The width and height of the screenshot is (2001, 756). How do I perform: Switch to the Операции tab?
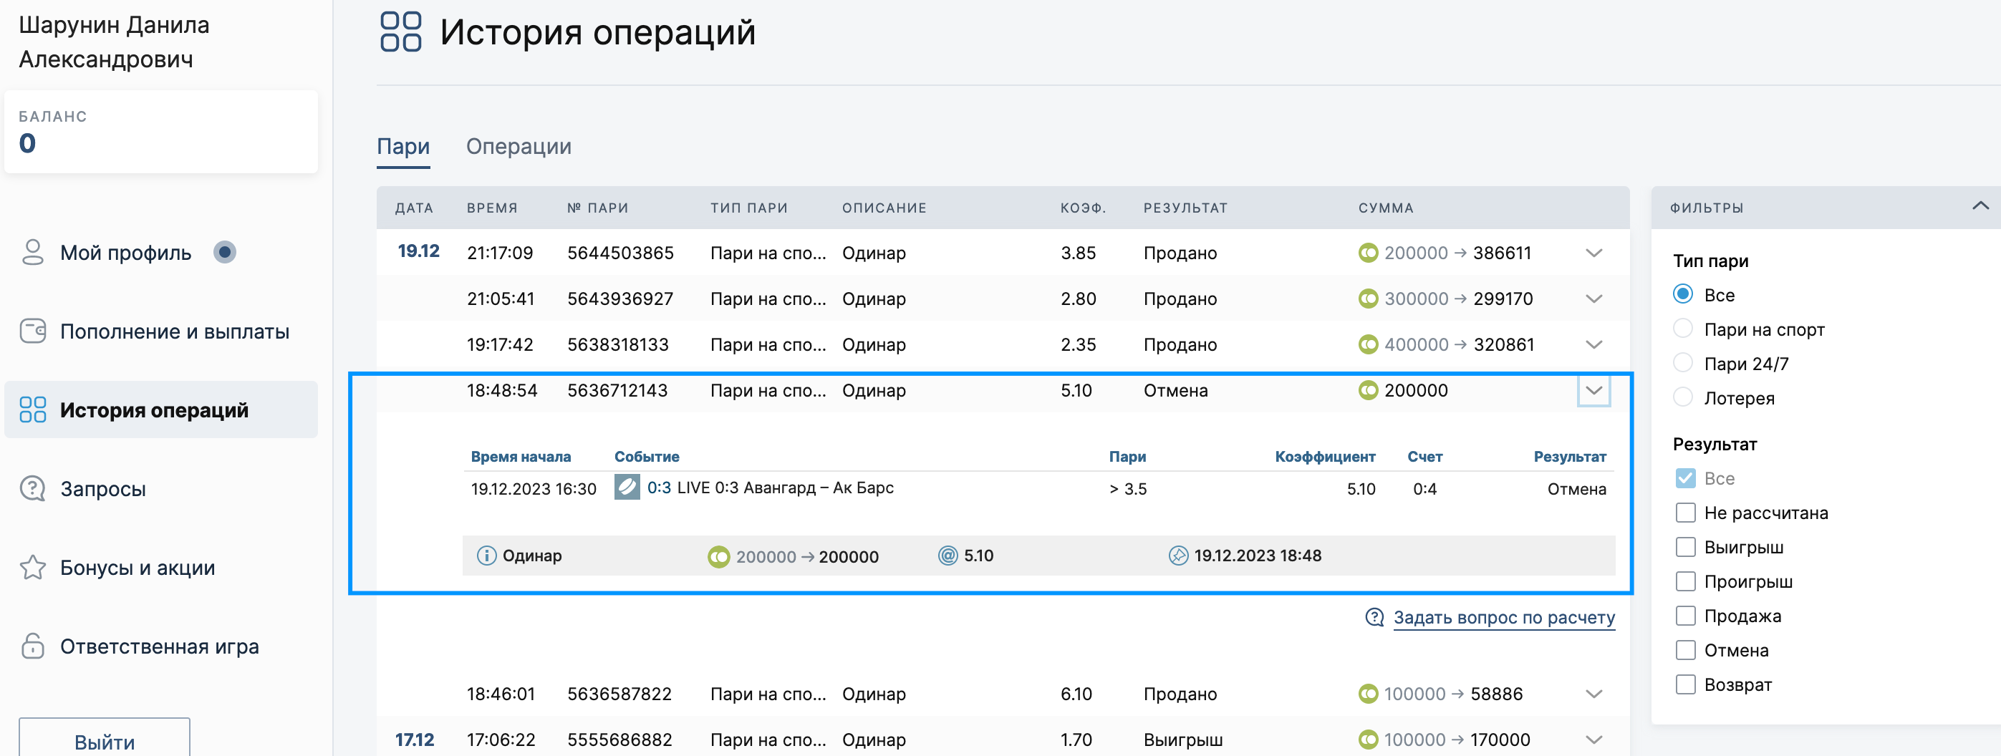click(x=518, y=147)
